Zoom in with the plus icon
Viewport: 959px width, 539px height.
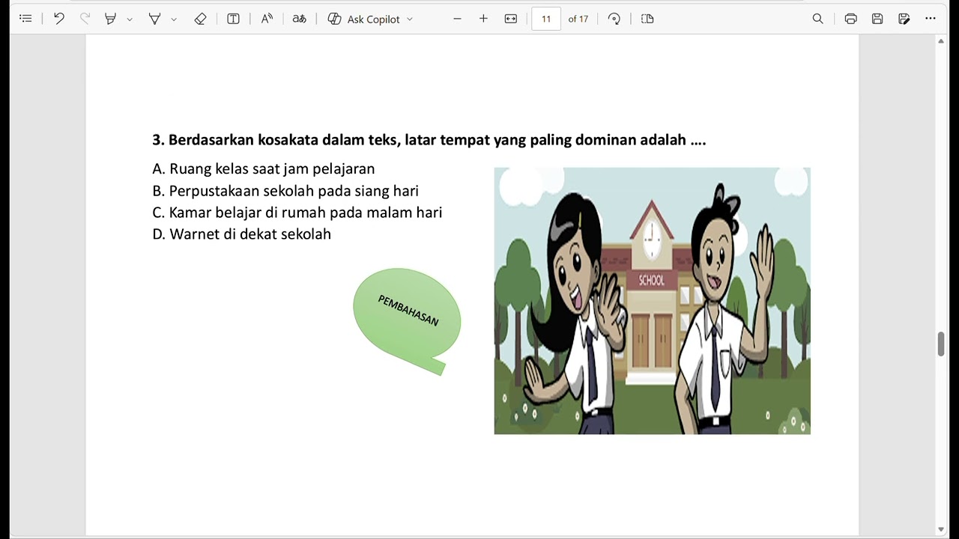[483, 19]
